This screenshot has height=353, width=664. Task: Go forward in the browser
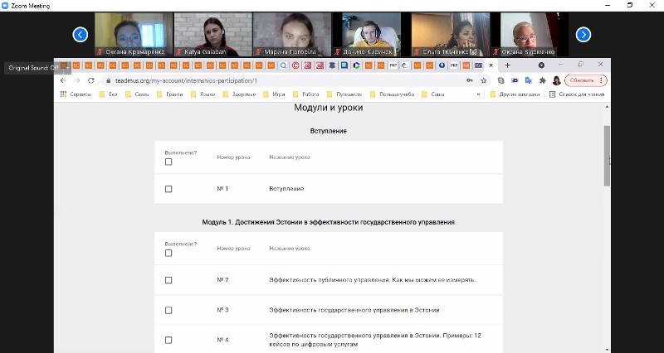tap(77, 80)
